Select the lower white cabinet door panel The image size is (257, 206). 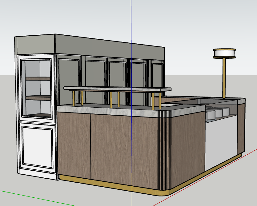[x=37, y=147]
